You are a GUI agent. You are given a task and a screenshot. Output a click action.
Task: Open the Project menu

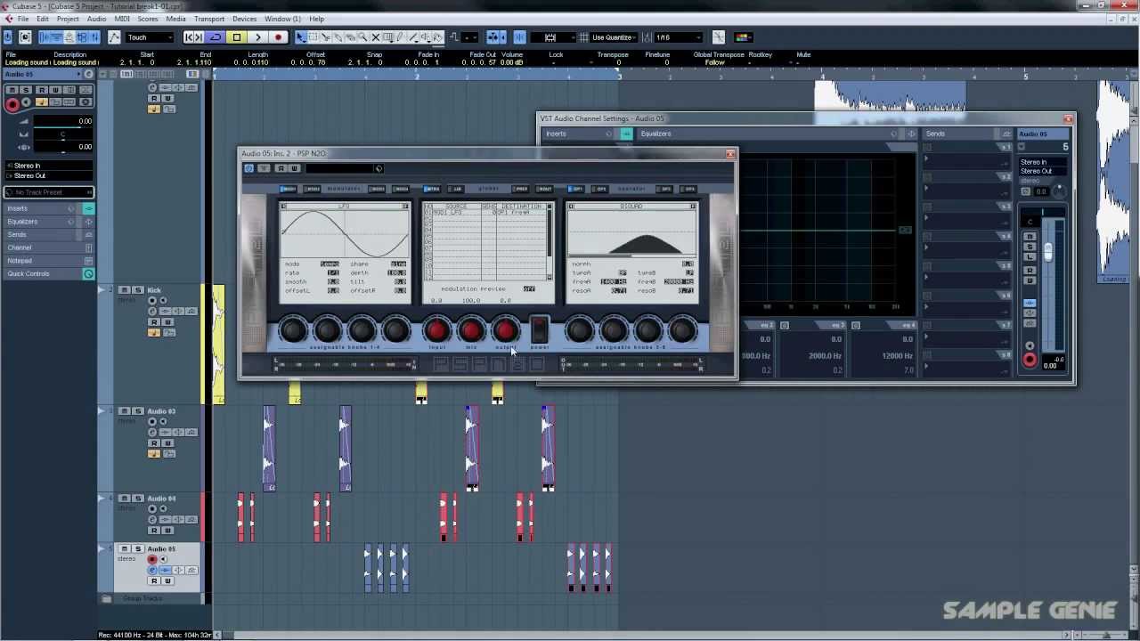68,19
